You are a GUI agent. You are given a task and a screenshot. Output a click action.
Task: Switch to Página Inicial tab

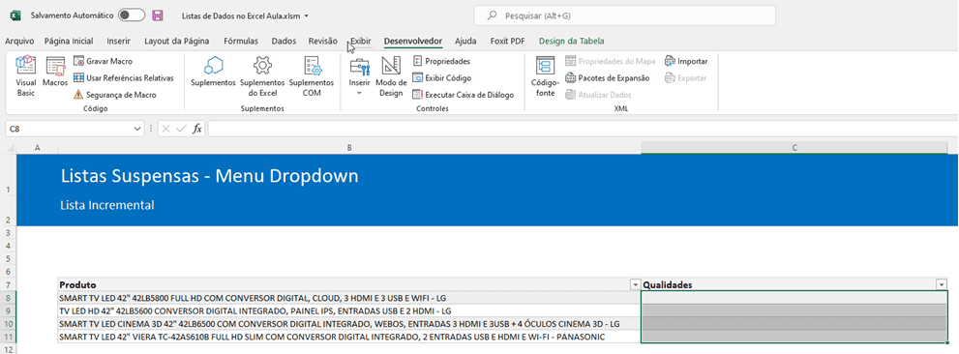(69, 41)
